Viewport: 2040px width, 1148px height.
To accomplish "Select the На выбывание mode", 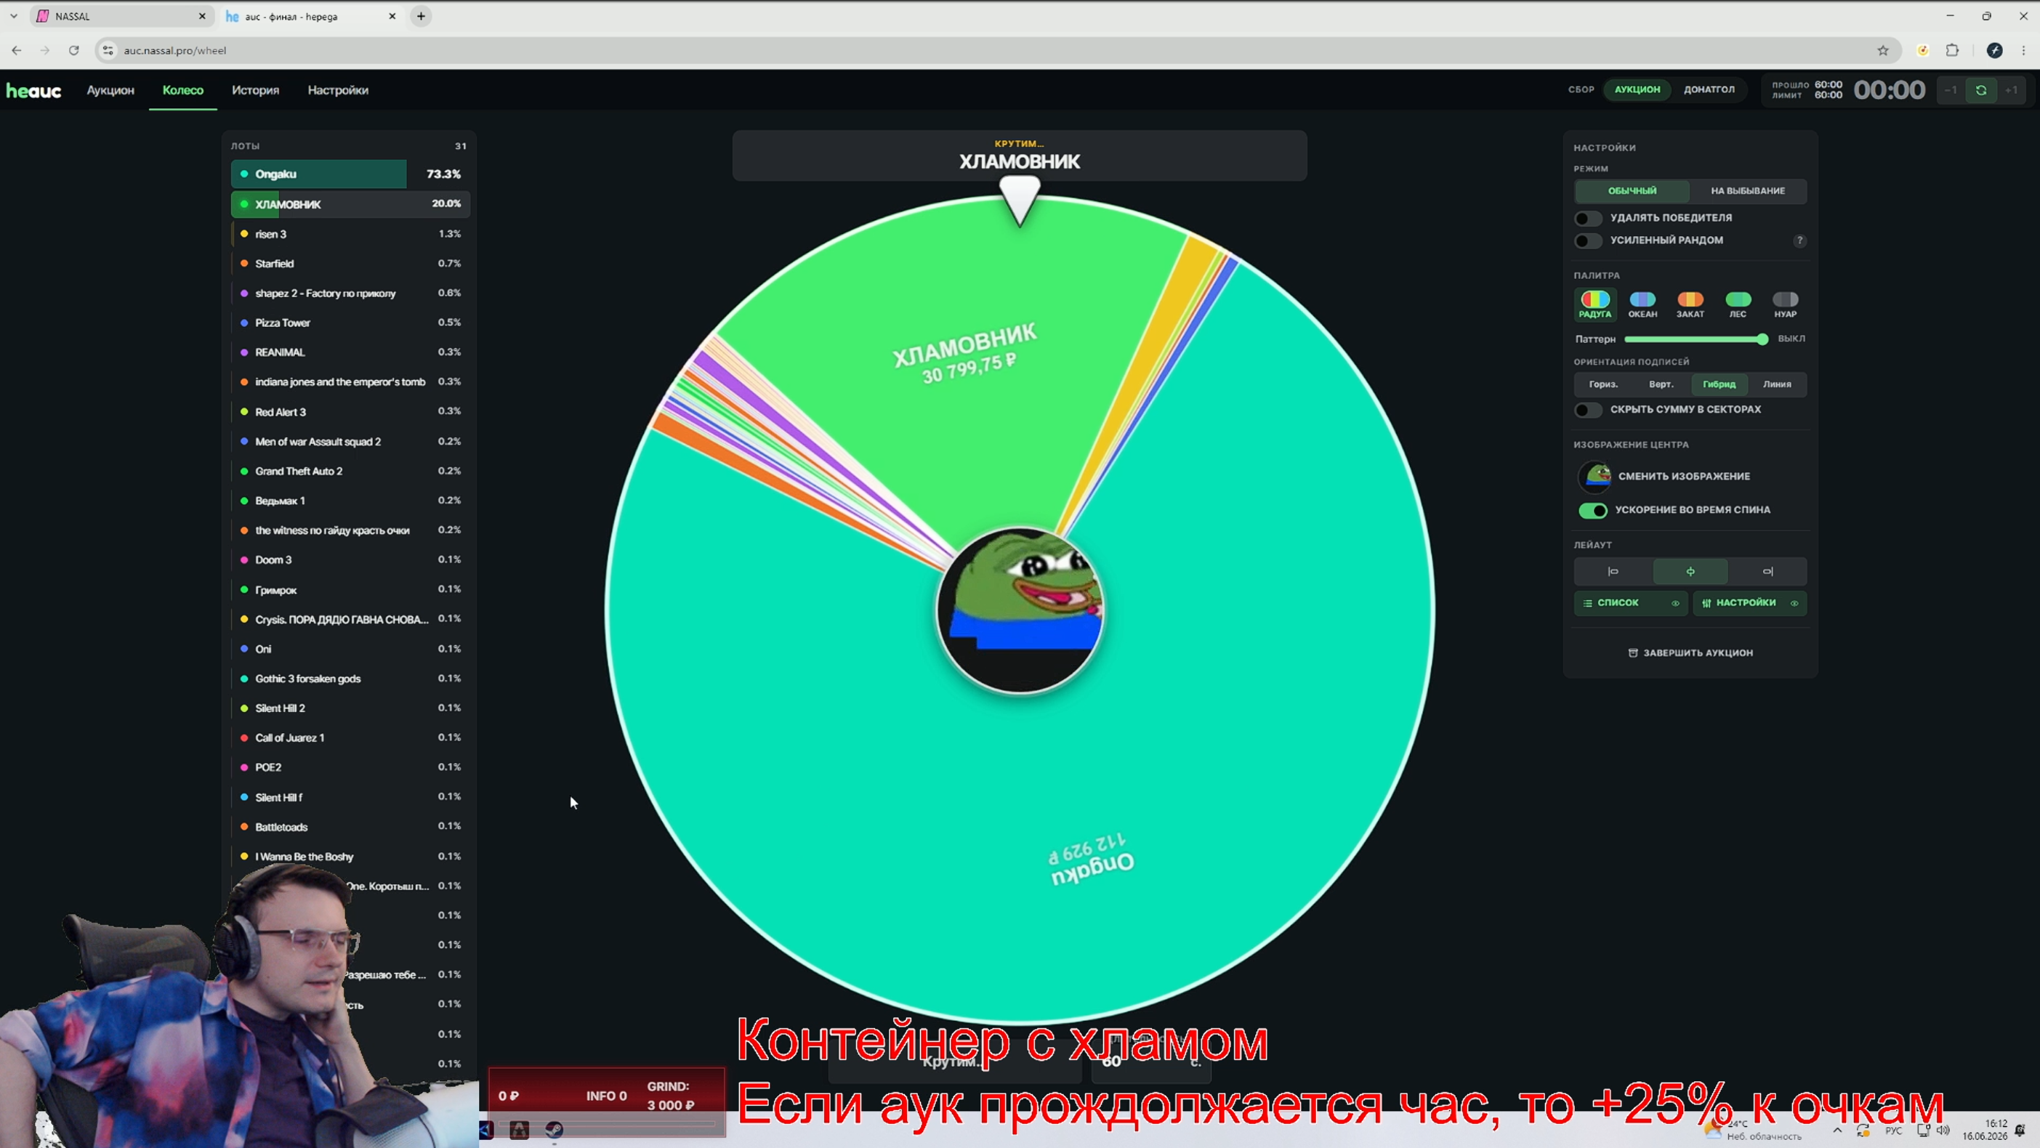I will (x=1747, y=191).
